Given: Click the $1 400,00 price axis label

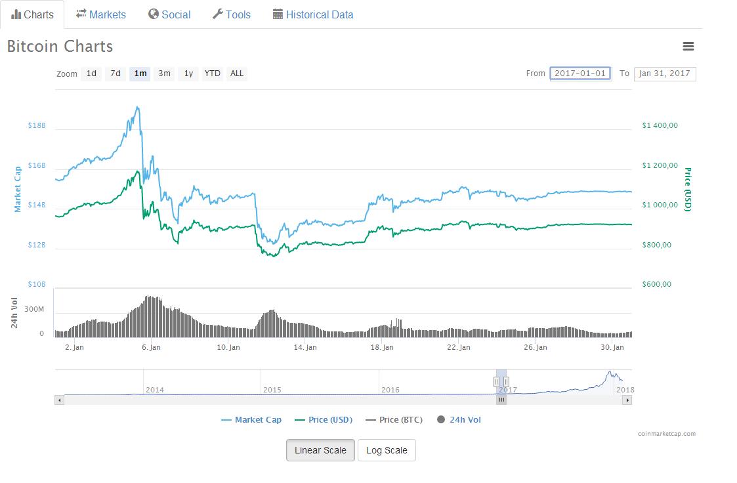Looking at the screenshot, I should click(x=660, y=125).
